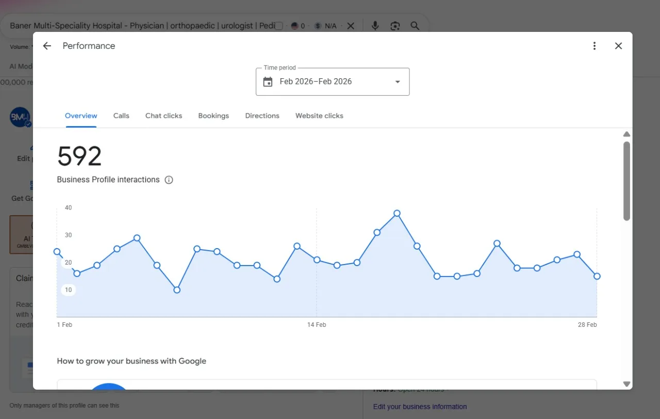Click the search input with hospital name
This screenshot has width=660, height=419.
click(142, 26)
